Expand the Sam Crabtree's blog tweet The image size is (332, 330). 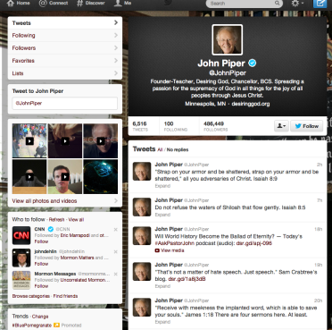(x=162, y=286)
